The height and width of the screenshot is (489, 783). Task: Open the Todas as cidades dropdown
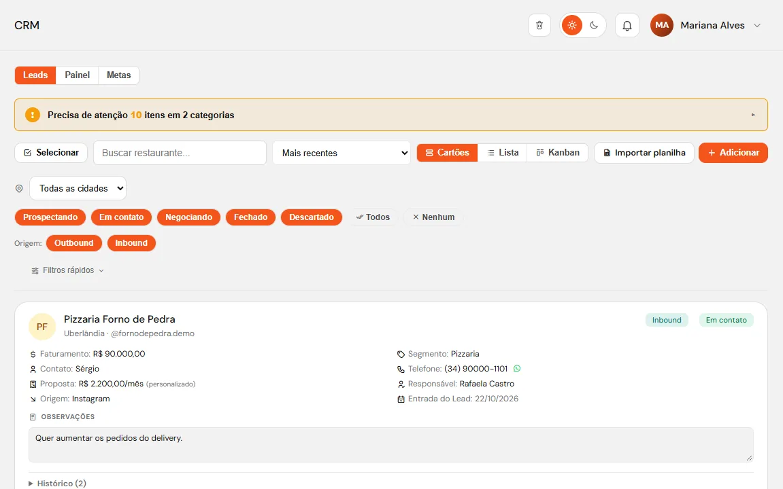click(78, 188)
